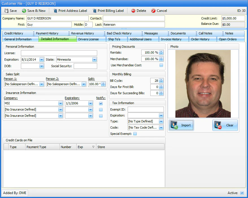Uncheck the Notify box for MSI insurance
The height and width of the screenshot is (198, 248).
(101, 103)
